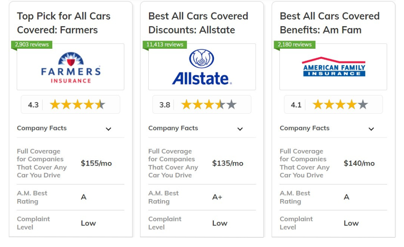Expand Company Facts chevron under Farmers

click(x=109, y=129)
